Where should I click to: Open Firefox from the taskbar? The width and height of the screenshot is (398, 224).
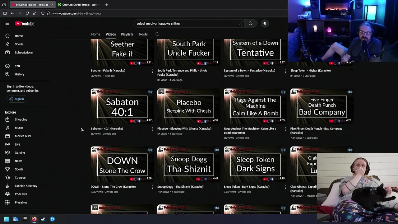click(34, 219)
